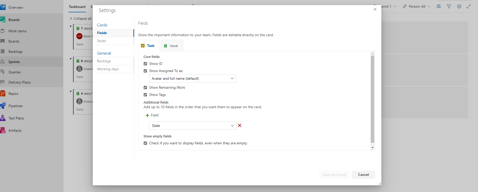The image size is (478, 192).
Task: Open the Delivery Plans icon
Action: [x=3, y=82]
